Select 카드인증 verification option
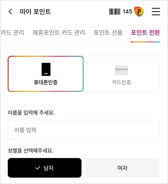The image size is (168, 184). click(x=121, y=74)
